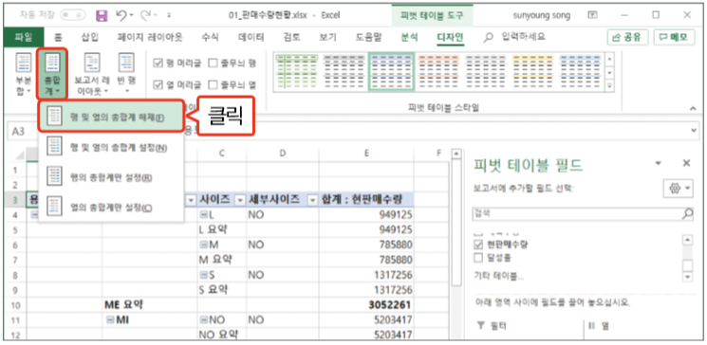Click the search magnifier in field list
707x345 pixels.
click(x=687, y=213)
